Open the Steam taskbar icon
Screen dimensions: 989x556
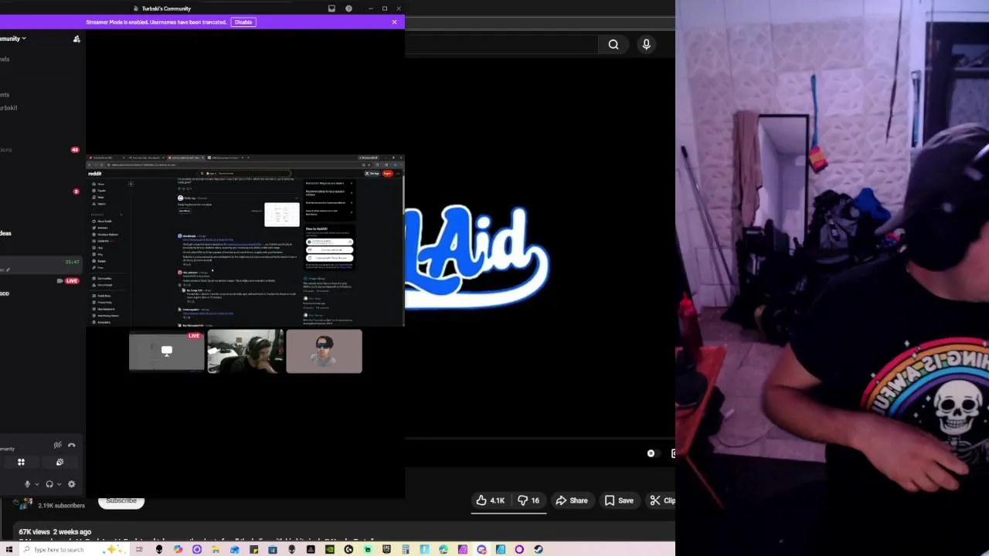point(539,550)
